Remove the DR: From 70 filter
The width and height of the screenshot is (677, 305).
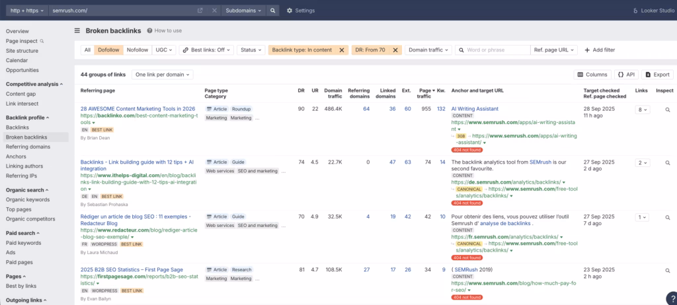tap(395, 50)
